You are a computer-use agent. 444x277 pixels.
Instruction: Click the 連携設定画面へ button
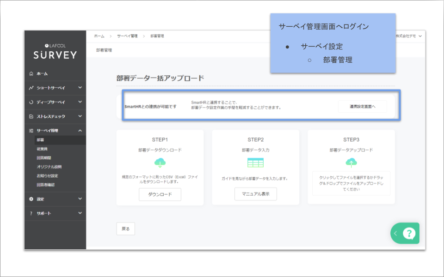tap(363, 107)
